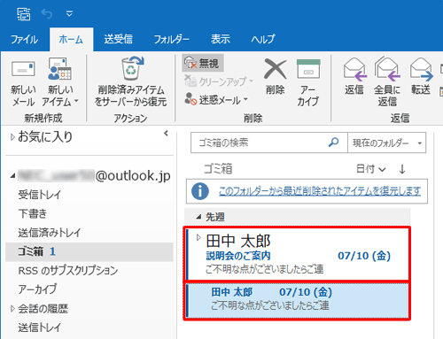This screenshot has width=443, height=339.
Task: Collapse the 先週 group header
Action: point(198,217)
